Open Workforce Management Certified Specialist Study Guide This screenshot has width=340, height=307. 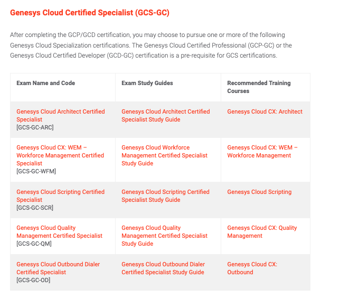coord(164,155)
